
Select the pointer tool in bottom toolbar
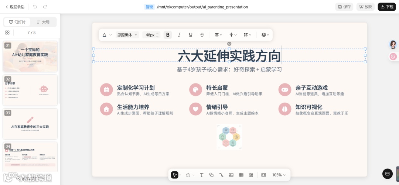click(x=174, y=175)
